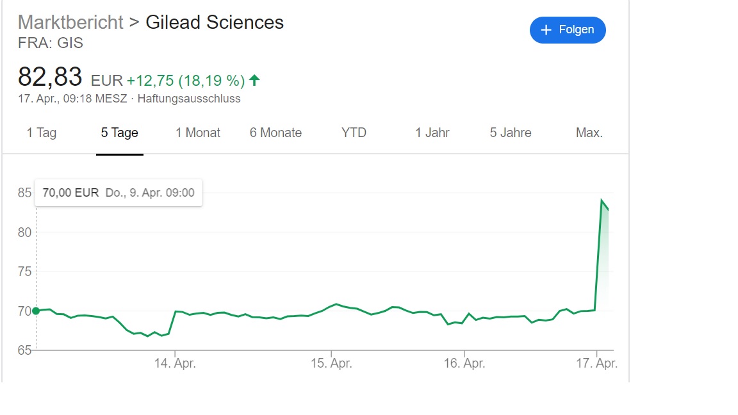Viewport: 738px width, 415px height.
Task: Click the Gilead Sciences title text
Action: (x=215, y=22)
